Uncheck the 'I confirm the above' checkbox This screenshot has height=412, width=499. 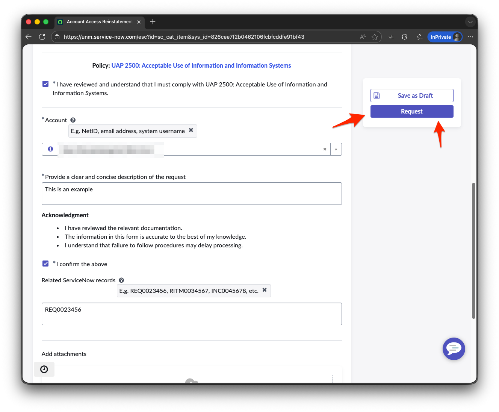[45, 264]
